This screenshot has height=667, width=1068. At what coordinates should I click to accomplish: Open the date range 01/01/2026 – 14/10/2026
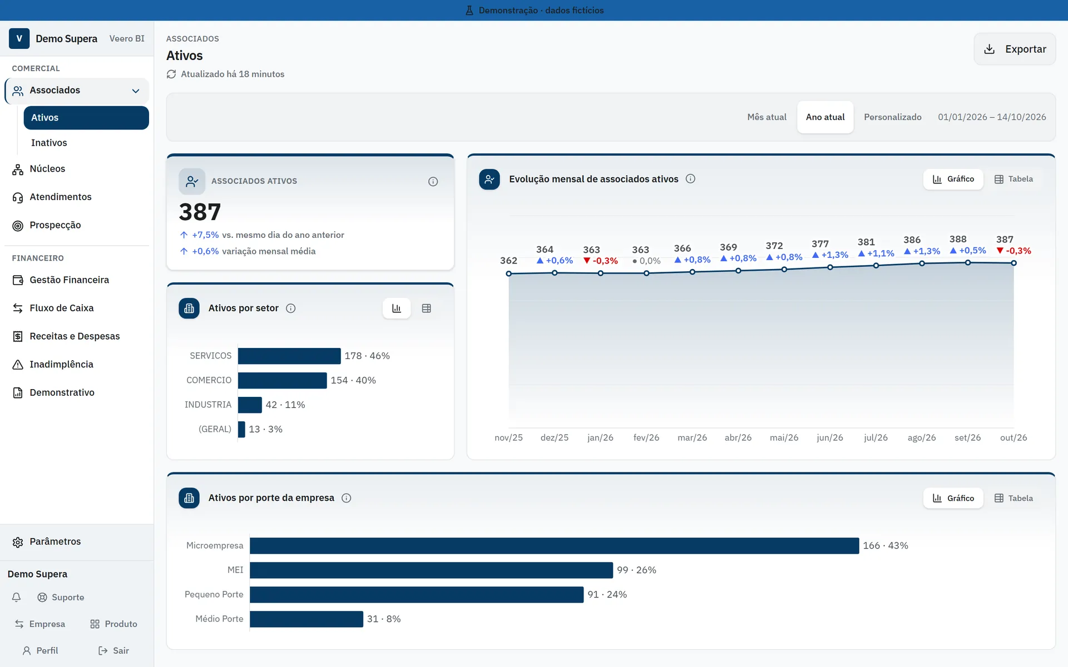click(x=992, y=117)
